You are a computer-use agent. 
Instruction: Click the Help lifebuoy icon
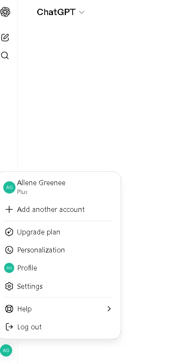pyautogui.click(x=9, y=309)
